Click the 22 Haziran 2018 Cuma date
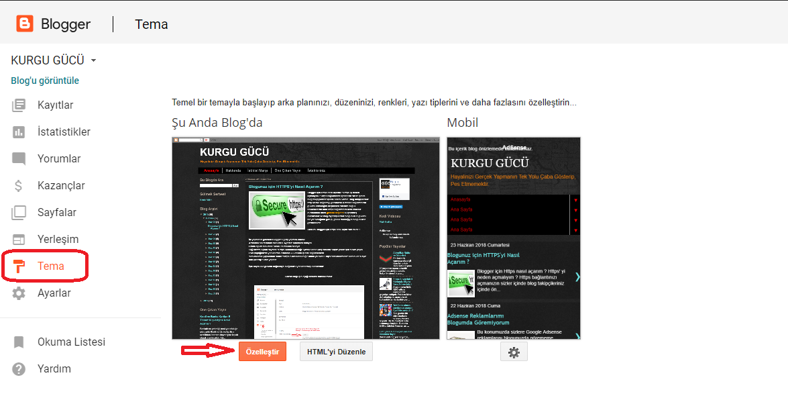The width and height of the screenshot is (788, 396). pos(475,305)
